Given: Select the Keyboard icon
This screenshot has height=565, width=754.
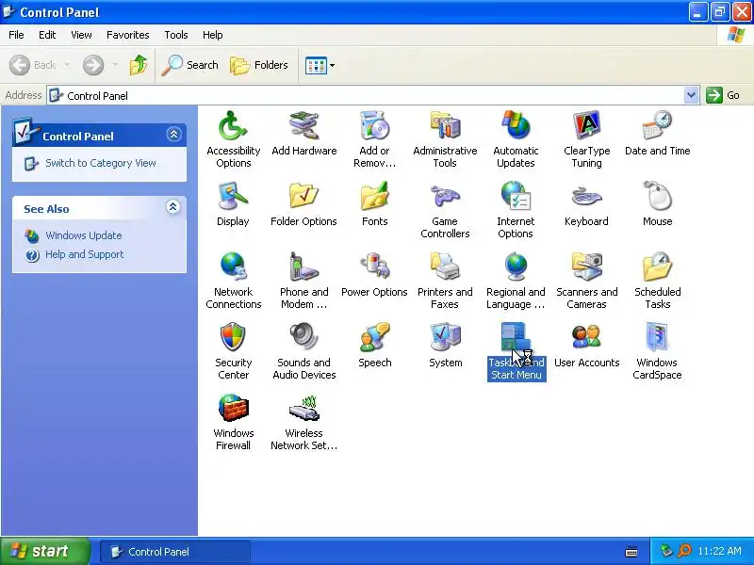Looking at the screenshot, I should [586, 196].
